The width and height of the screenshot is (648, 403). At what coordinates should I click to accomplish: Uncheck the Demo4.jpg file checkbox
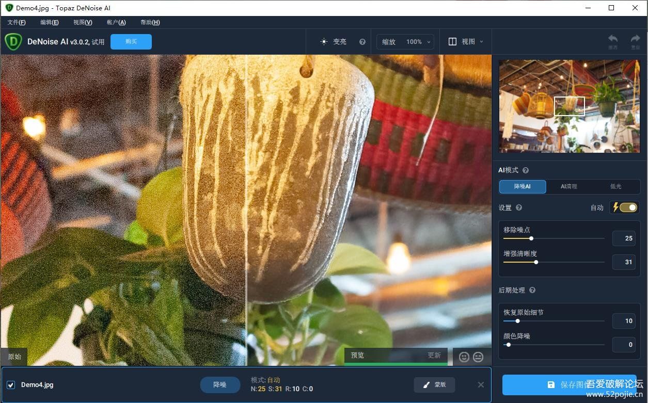pyautogui.click(x=11, y=384)
